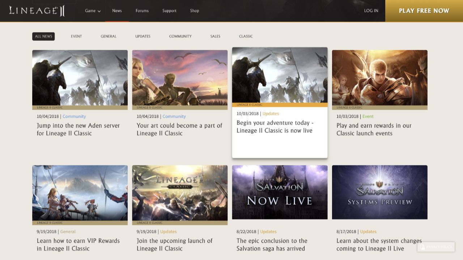The width and height of the screenshot is (463, 260).
Task: Click Updates tag on 8/17/2018 article
Action: (x=368, y=231)
